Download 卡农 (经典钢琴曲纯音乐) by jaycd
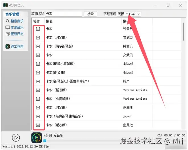The width and height of the screenshot is (188, 150). click(38, 116)
